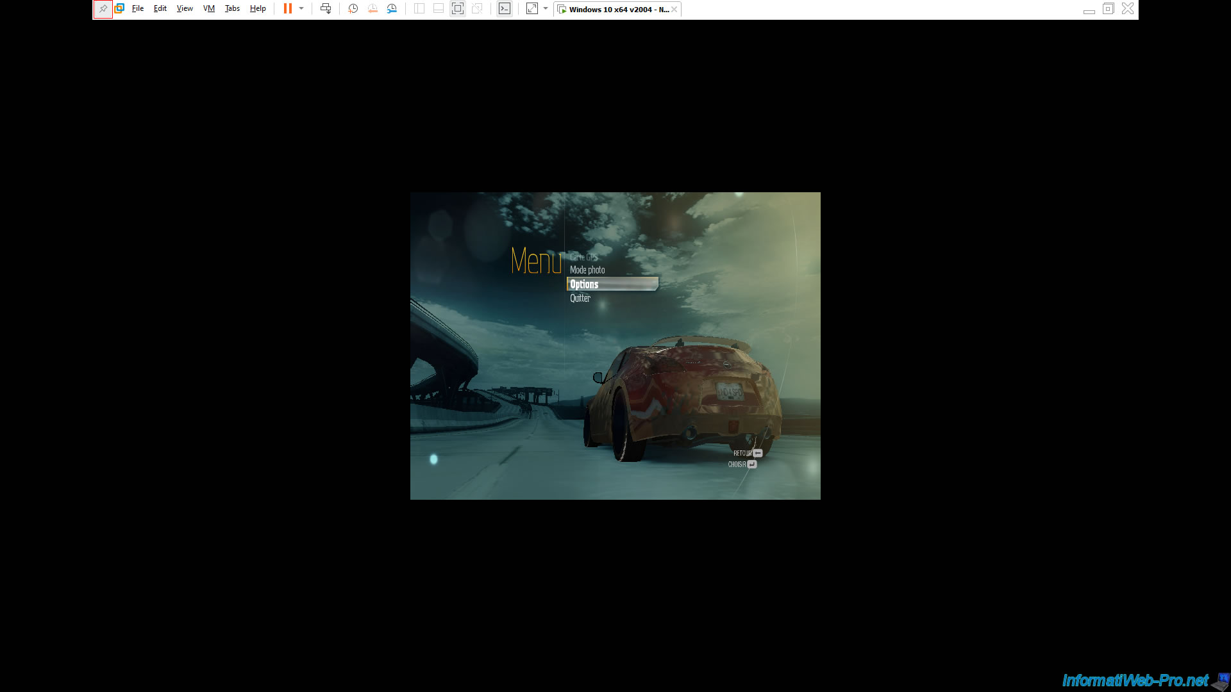Pin the VMware fullscreen toolbar
Viewport: 1231px width, 692px height.
(103, 9)
